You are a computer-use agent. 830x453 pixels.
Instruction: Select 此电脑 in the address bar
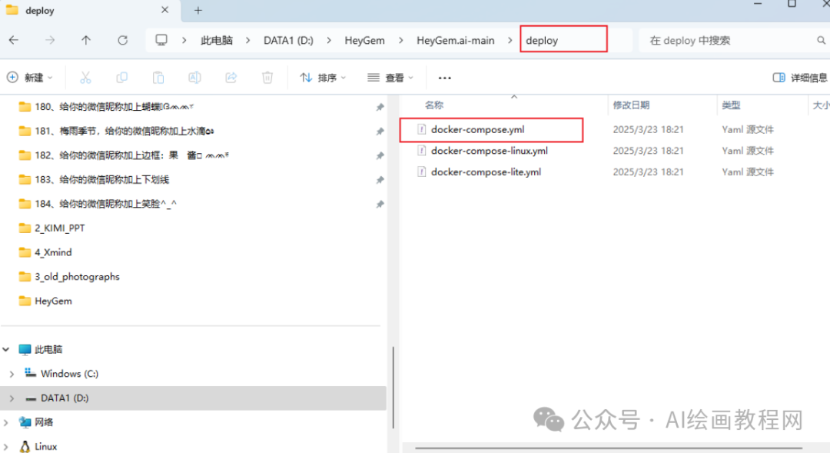217,40
